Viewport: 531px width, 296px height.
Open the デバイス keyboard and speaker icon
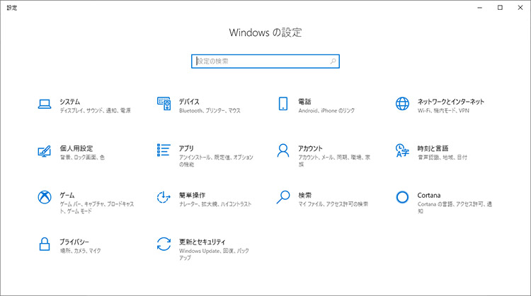164,105
